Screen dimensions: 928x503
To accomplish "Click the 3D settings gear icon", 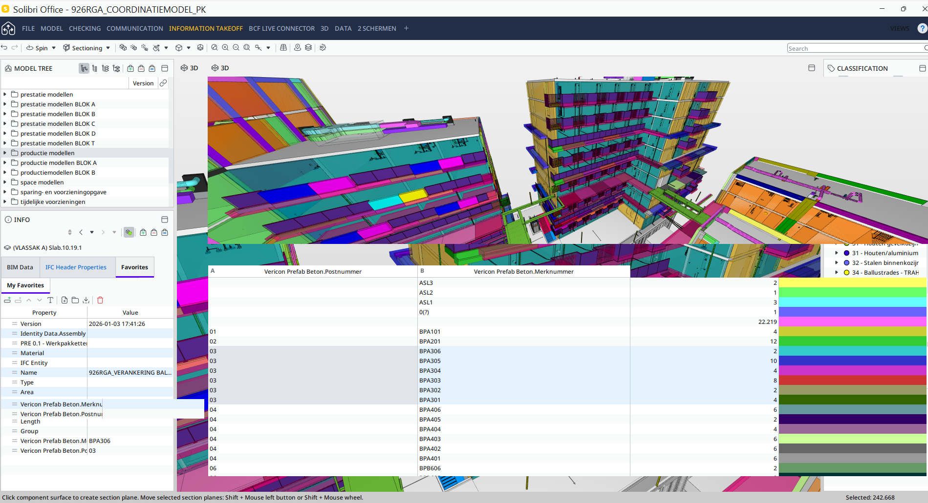I will [323, 48].
